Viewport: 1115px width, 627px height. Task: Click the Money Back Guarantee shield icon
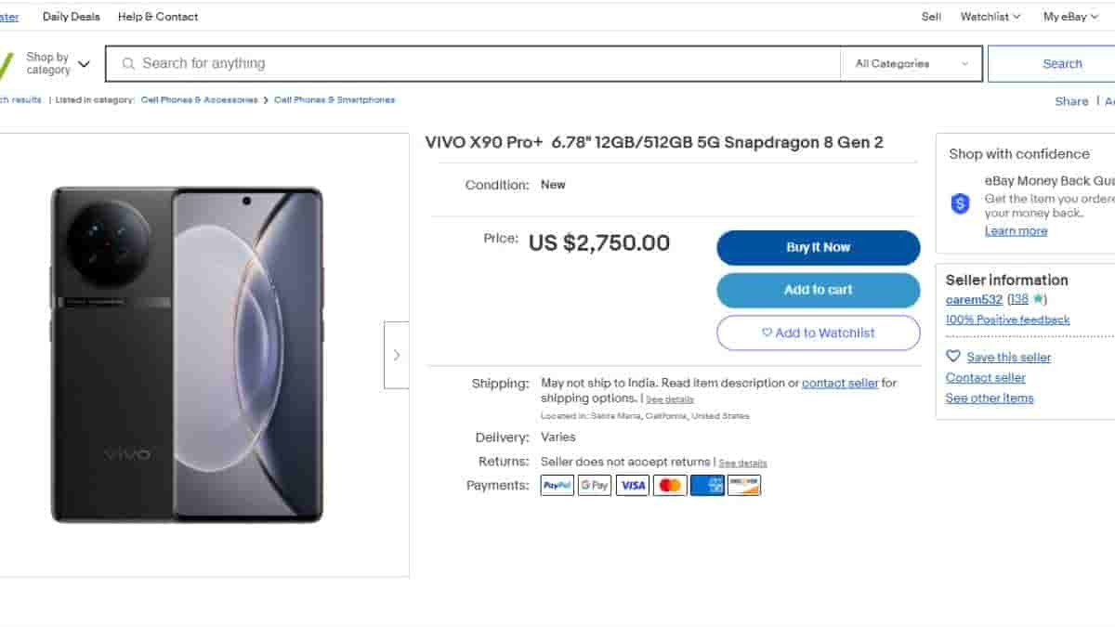[x=960, y=202]
